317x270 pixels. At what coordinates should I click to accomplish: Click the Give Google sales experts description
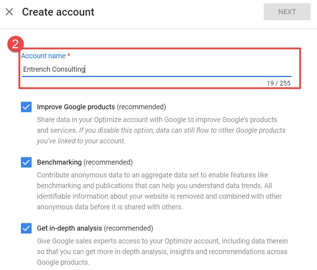point(162,252)
